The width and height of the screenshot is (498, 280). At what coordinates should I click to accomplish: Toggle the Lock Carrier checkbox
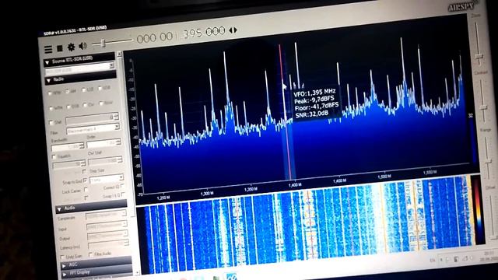pos(86,190)
